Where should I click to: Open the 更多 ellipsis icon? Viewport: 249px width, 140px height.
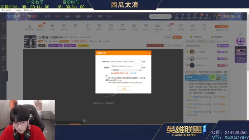coord(204,26)
